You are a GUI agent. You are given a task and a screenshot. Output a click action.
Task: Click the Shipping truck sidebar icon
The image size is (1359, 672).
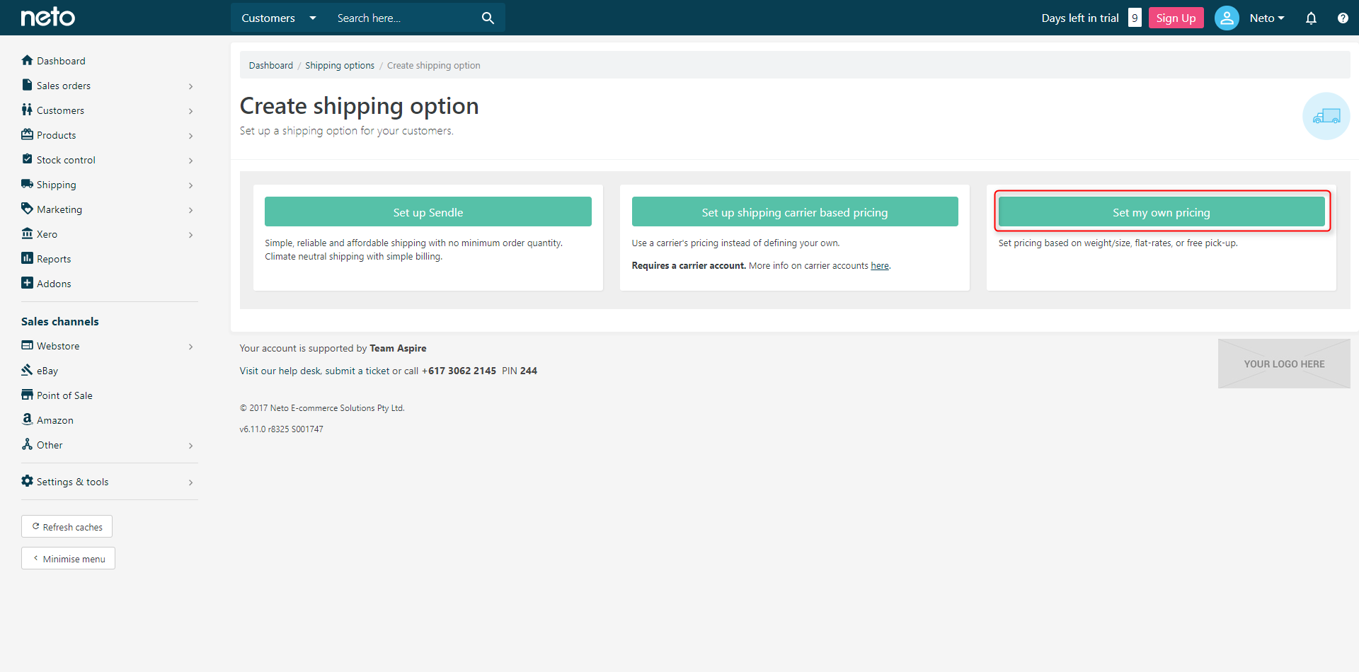[27, 184]
